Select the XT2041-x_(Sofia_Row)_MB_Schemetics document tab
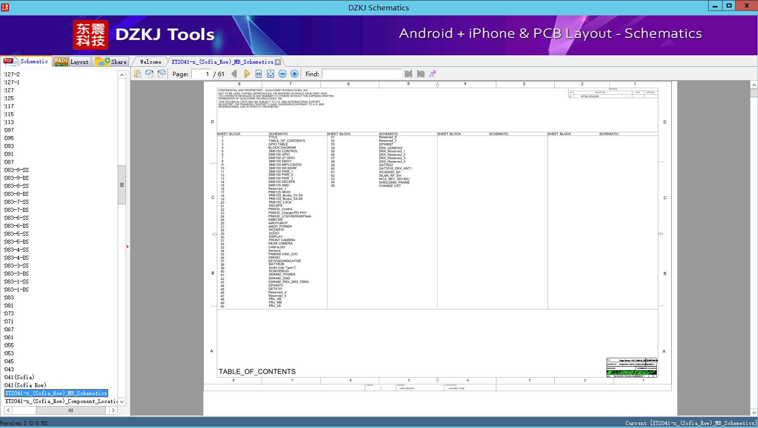 222,62
